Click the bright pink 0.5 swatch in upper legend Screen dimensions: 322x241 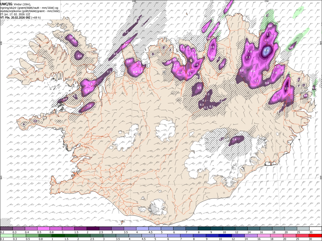44,229
